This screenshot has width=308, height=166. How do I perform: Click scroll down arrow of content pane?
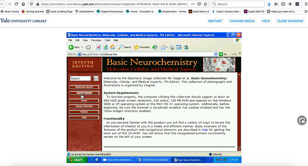(239, 149)
